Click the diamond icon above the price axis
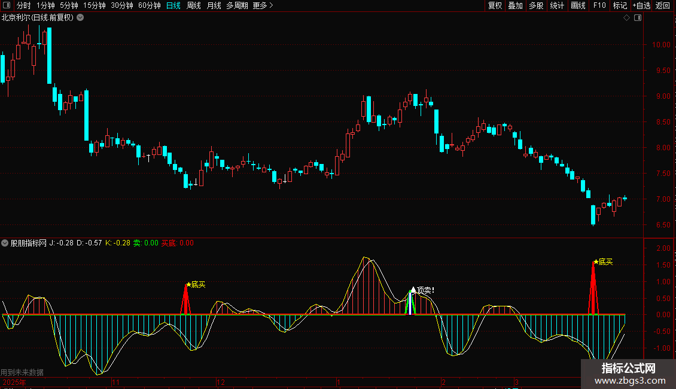 click(626, 18)
